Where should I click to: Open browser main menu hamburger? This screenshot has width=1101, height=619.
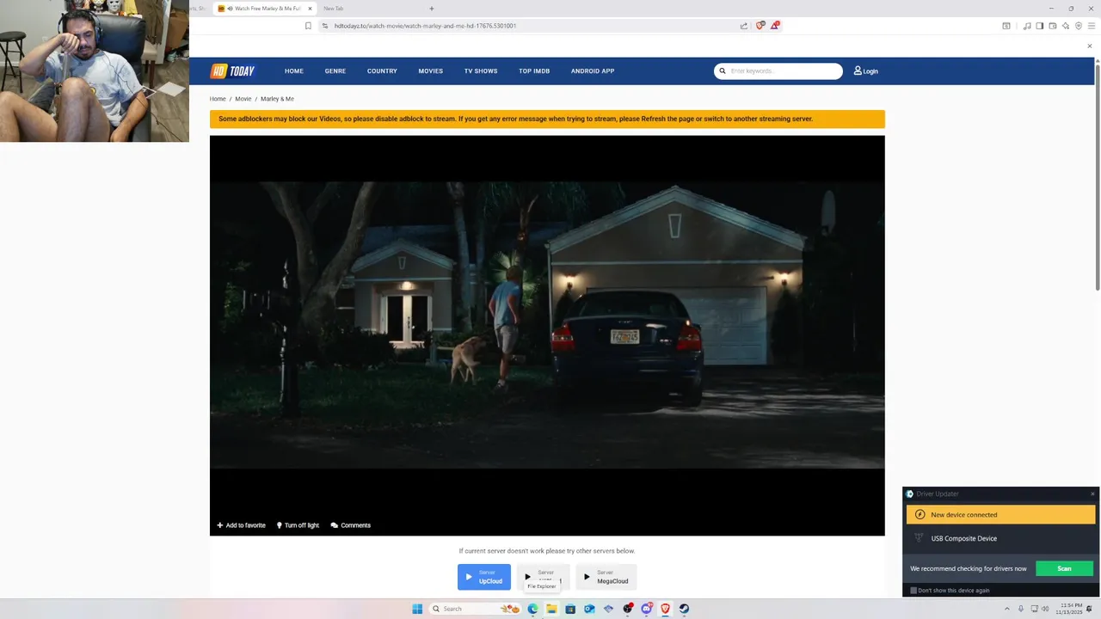pyautogui.click(x=1092, y=26)
